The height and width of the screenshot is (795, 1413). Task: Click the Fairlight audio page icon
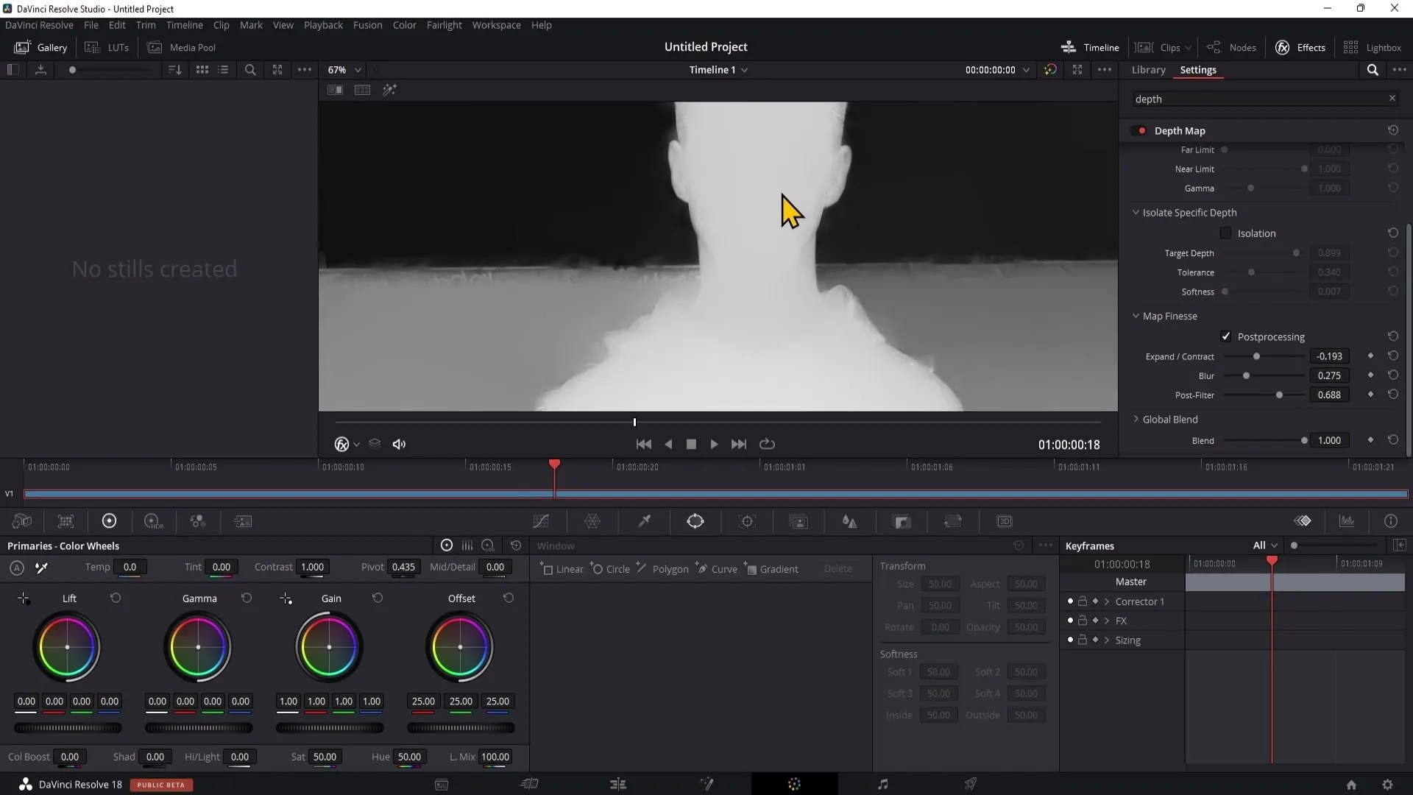tap(883, 783)
